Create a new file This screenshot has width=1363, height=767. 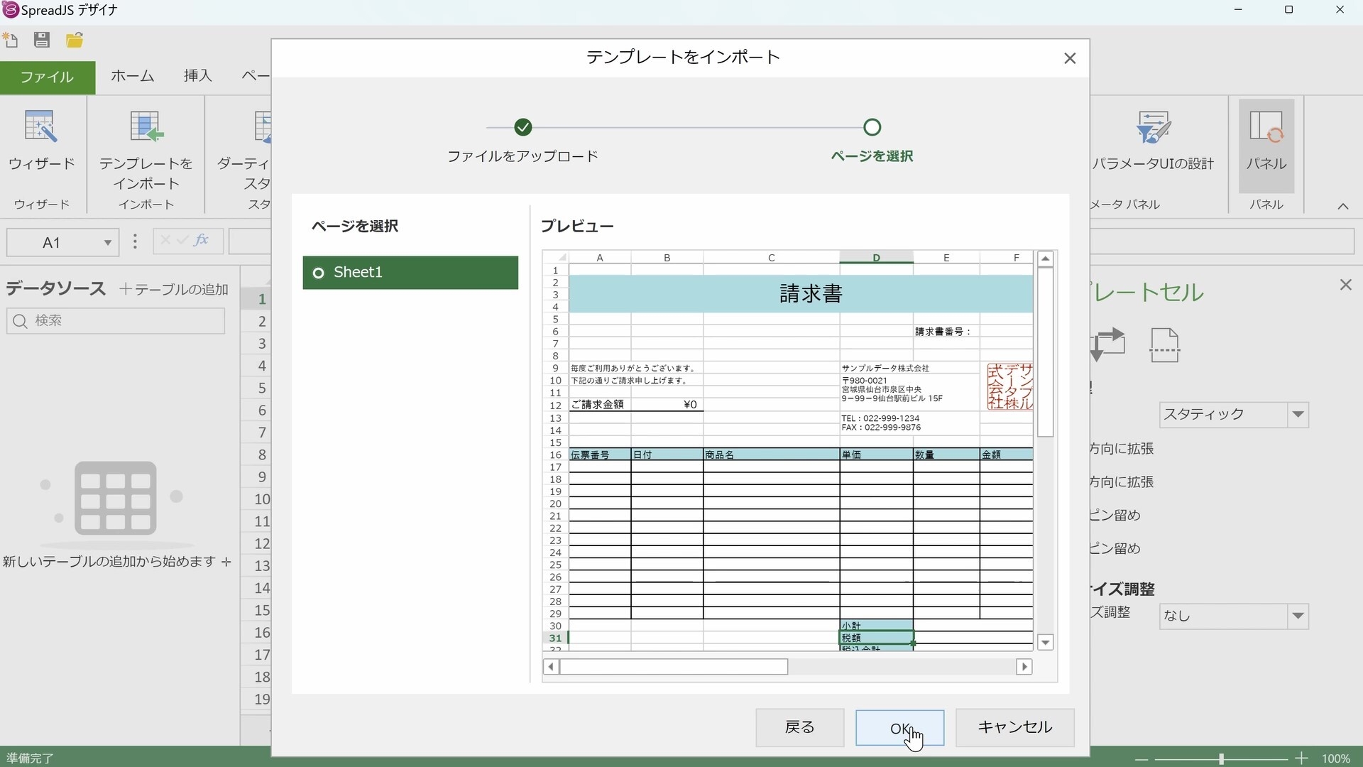pyautogui.click(x=11, y=40)
